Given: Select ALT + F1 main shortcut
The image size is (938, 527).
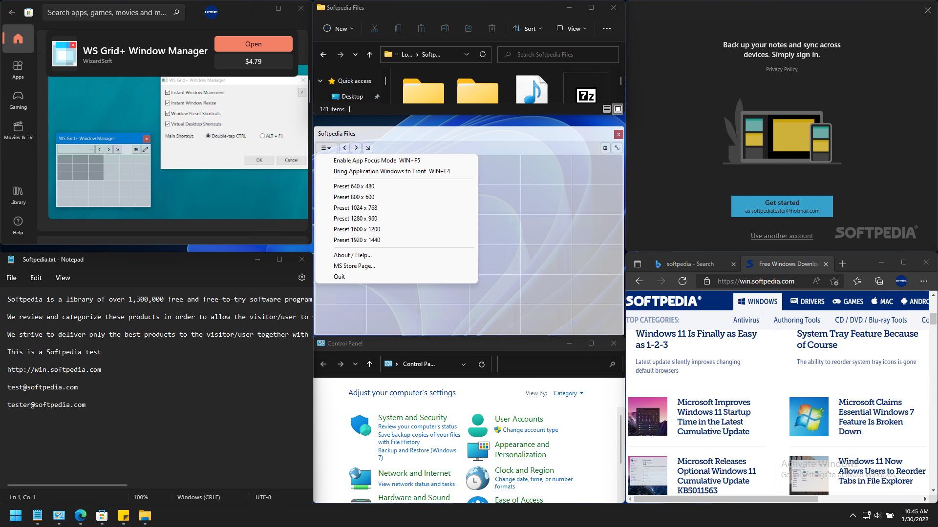Looking at the screenshot, I should tap(262, 136).
